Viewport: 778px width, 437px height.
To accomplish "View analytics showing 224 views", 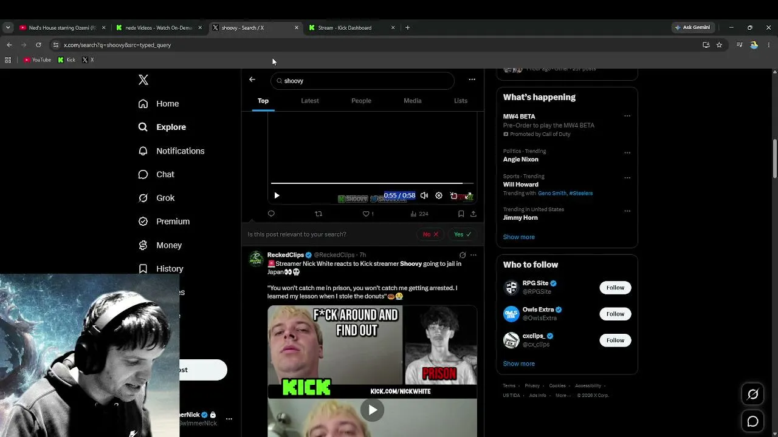I will [x=419, y=214].
